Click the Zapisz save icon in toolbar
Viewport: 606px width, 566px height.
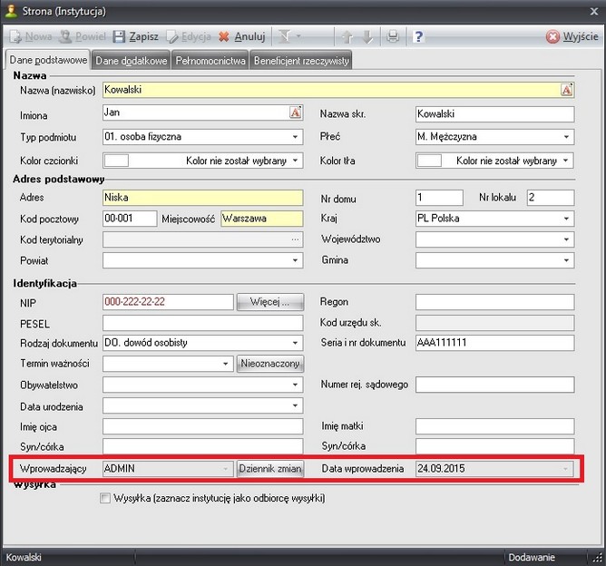coord(120,37)
